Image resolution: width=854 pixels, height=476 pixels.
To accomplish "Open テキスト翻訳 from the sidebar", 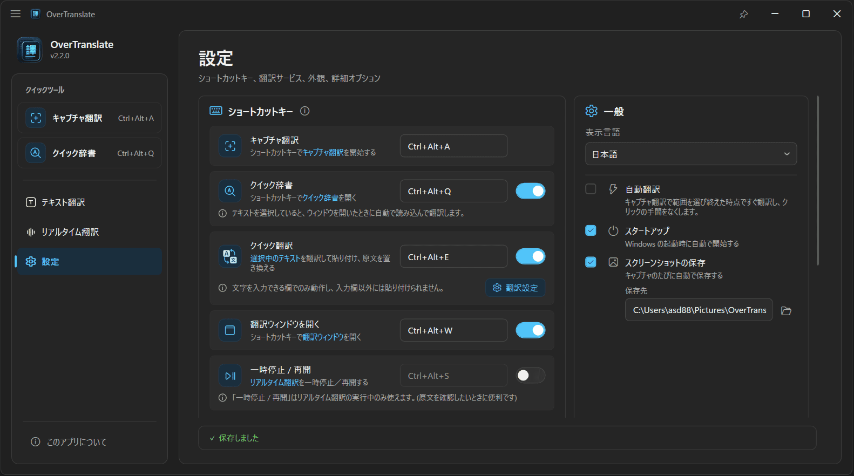I will pos(90,202).
